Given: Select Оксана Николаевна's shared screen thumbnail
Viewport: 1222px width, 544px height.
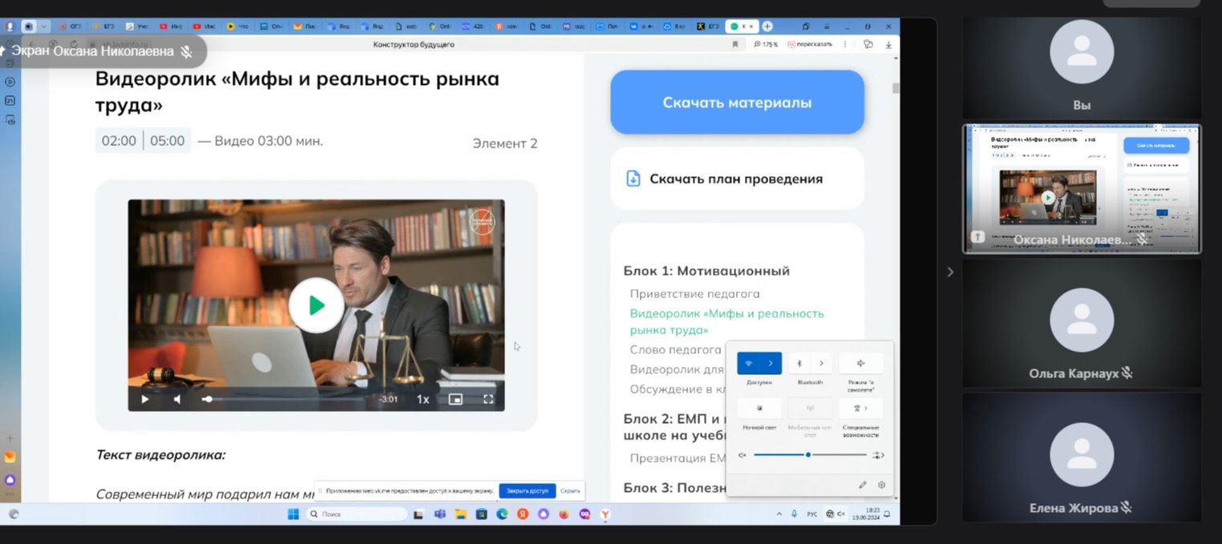Looking at the screenshot, I should [1082, 189].
